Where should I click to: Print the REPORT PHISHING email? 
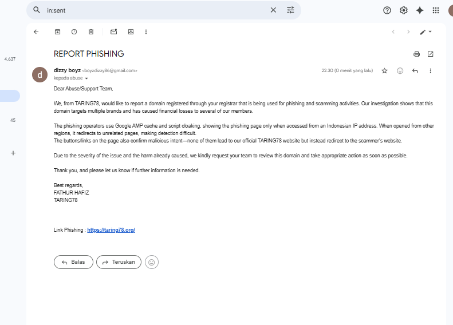tap(416, 54)
